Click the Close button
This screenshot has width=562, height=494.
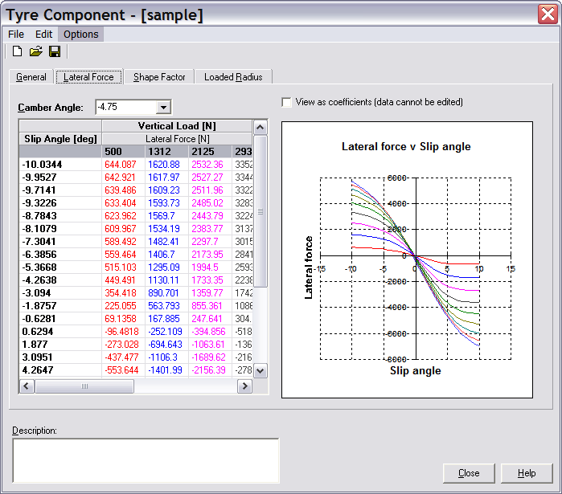pyautogui.click(x=469, y=473)
